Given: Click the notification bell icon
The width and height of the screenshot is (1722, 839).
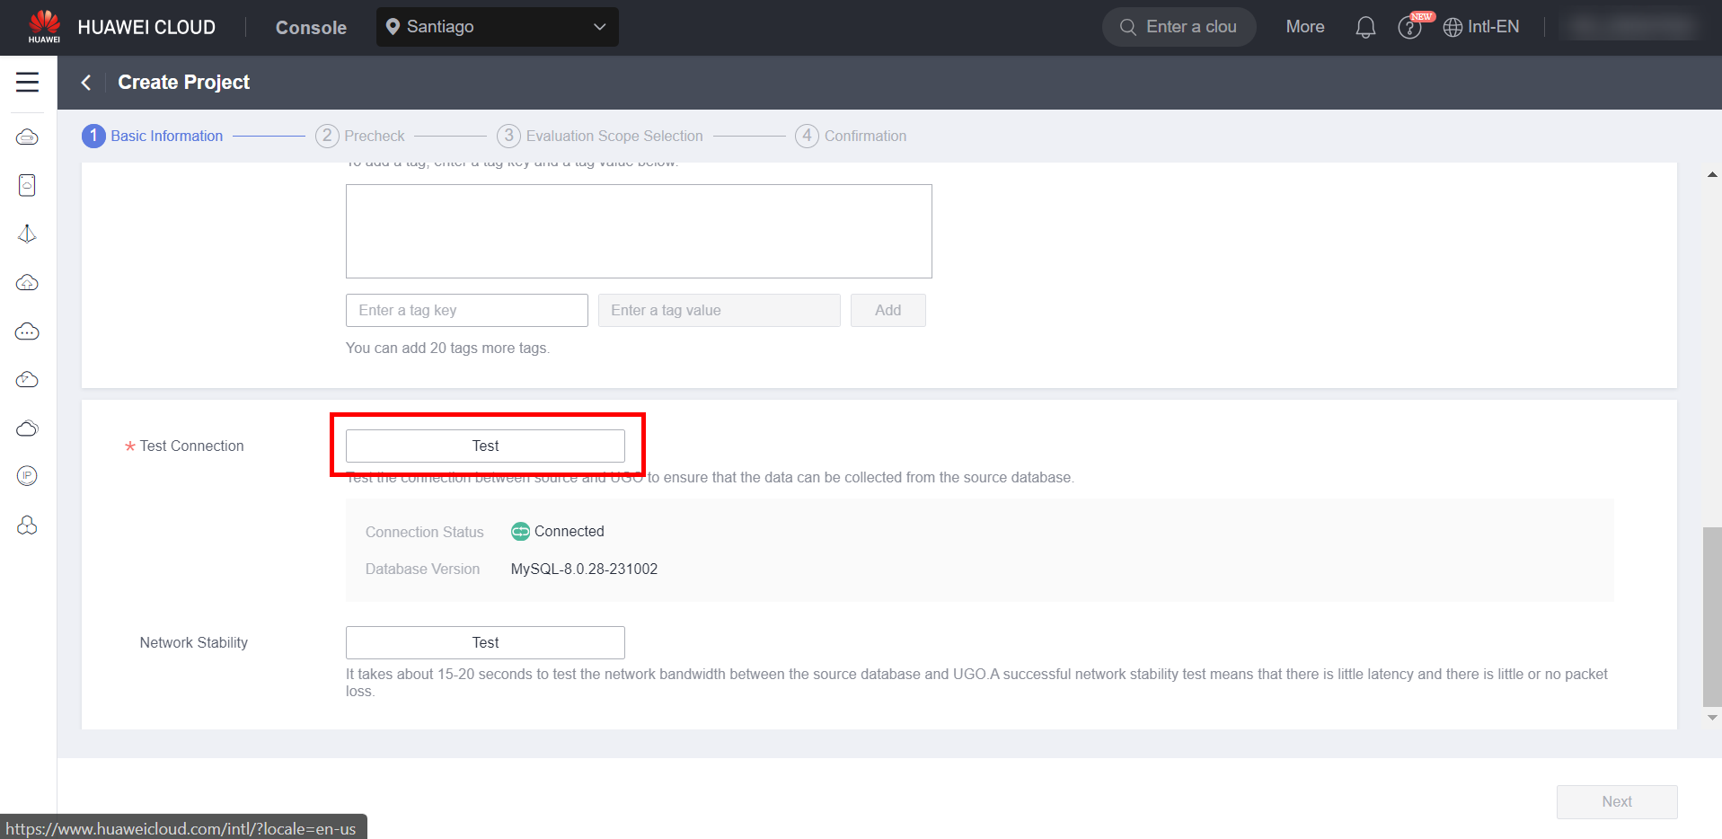Looking at the screenshot, I should pos(1365,28).
